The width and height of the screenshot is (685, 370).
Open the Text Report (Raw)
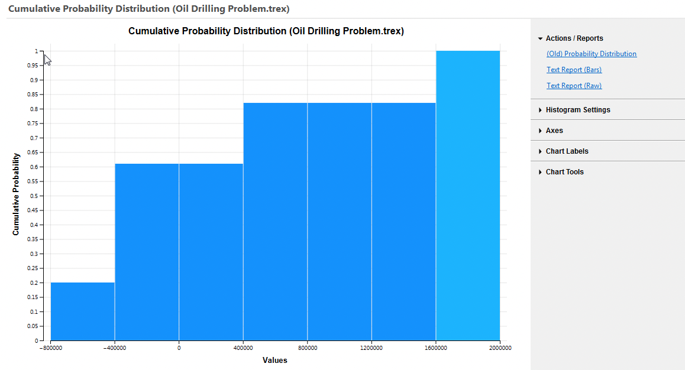click(x=574, y=85)
